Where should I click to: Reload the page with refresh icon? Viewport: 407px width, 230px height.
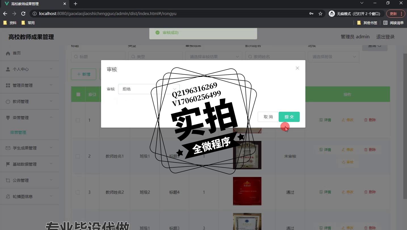pyautogui.click(x=23, y=14)
